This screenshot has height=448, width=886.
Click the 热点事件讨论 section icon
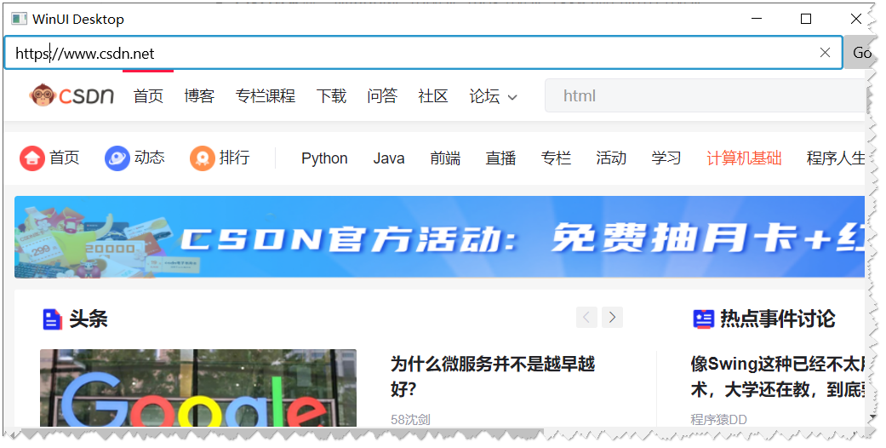pos(704,319)
